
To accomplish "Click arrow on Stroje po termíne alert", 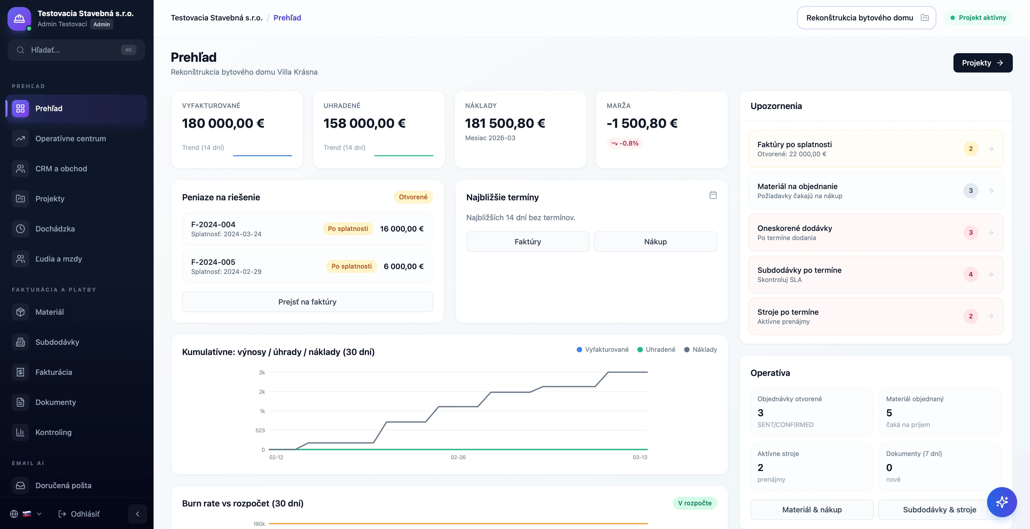I will point(991,316).
